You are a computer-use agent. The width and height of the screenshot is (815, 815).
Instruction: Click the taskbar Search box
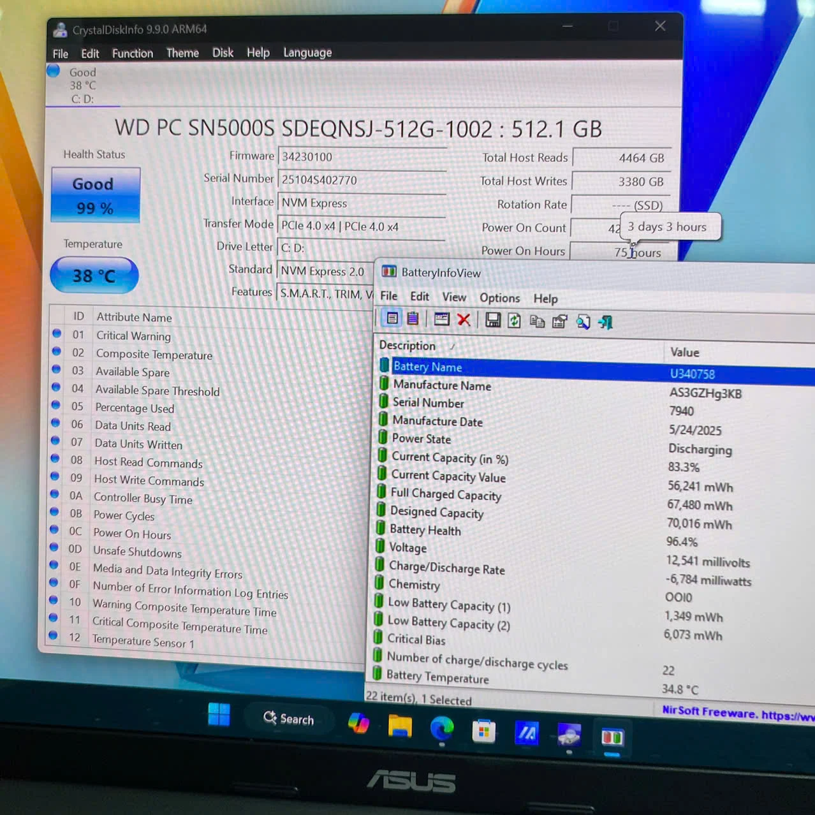click(x=289, y=719)
